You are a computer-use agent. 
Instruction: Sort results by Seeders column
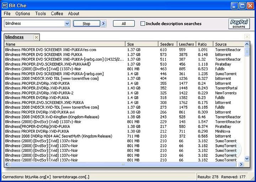[x=168, y=44]
